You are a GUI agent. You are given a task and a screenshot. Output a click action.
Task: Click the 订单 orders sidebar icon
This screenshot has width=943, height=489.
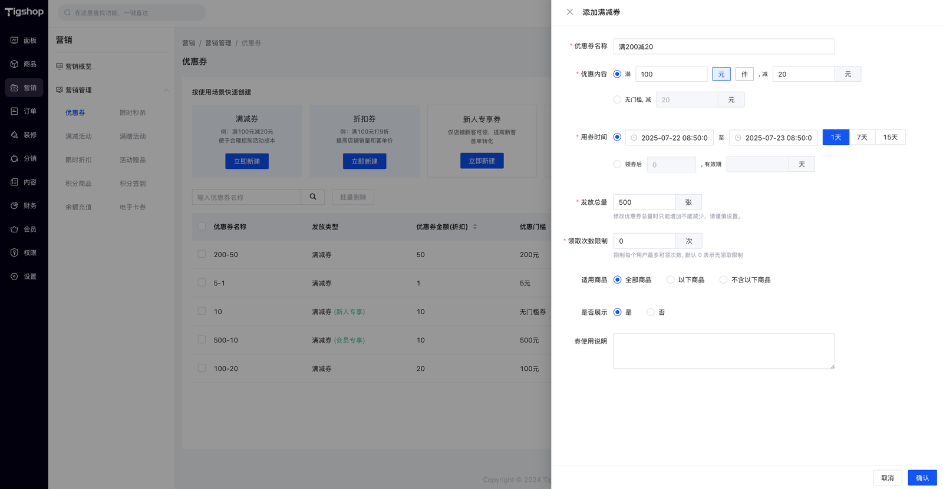tap(14, 111)
